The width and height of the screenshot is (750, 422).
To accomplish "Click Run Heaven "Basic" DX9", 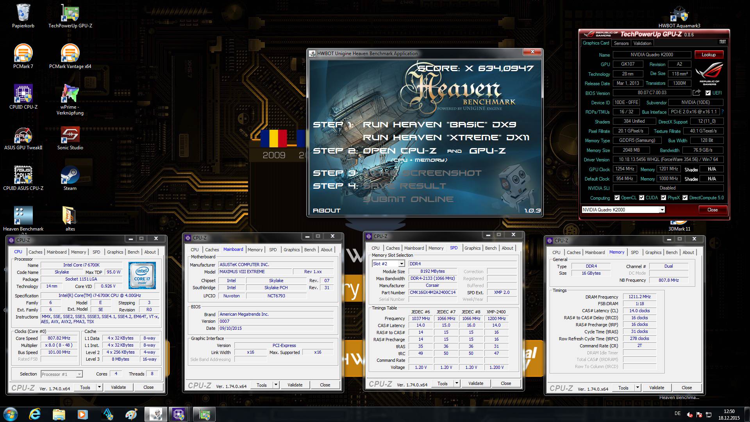I will tap(439, 125).
